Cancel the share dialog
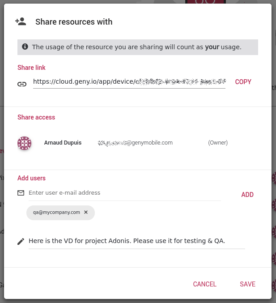This screenshot has height=303, width=276. coord(204,284)
